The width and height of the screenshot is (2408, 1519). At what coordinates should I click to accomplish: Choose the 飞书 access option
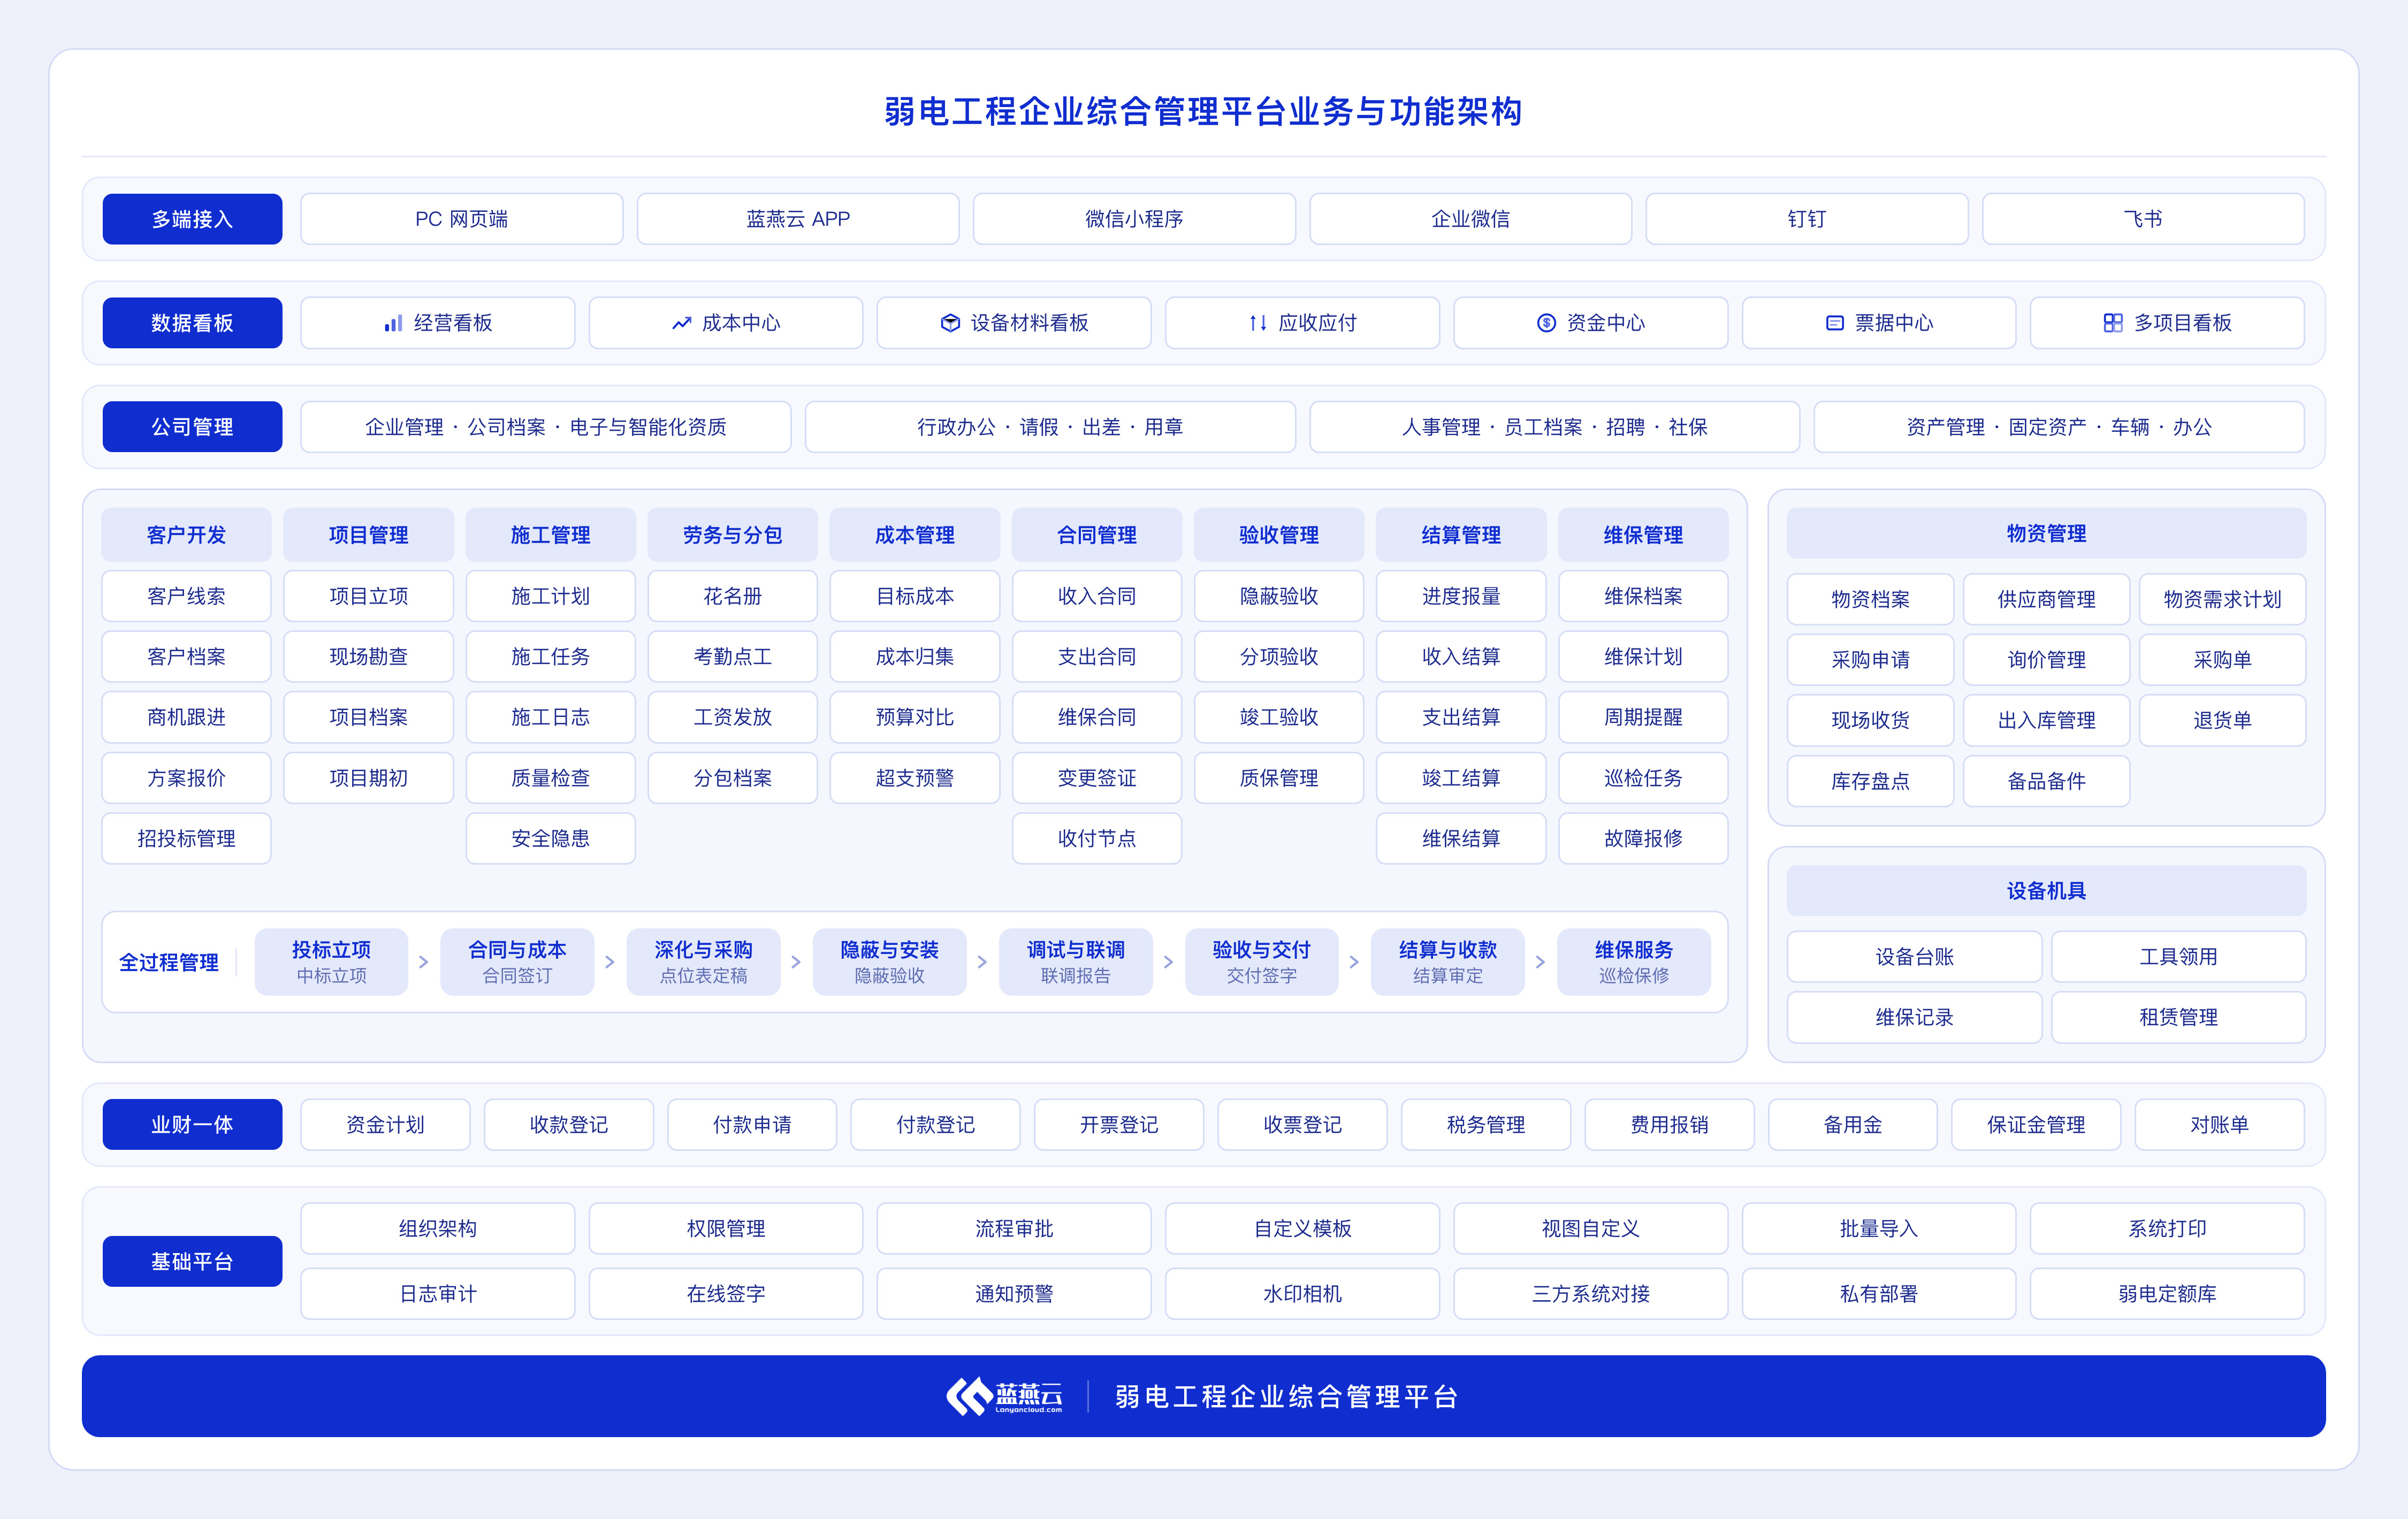pos(2143,219)
